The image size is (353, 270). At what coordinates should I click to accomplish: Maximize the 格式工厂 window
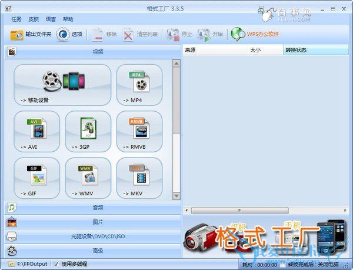point(333,9)
